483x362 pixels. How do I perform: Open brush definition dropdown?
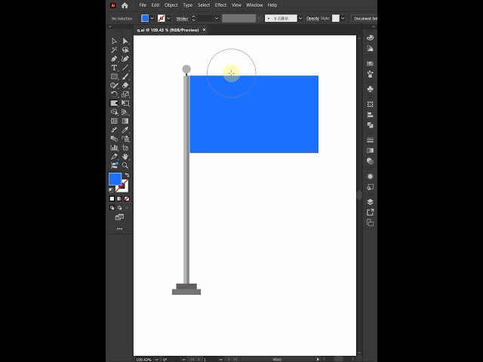click(300, 18)
